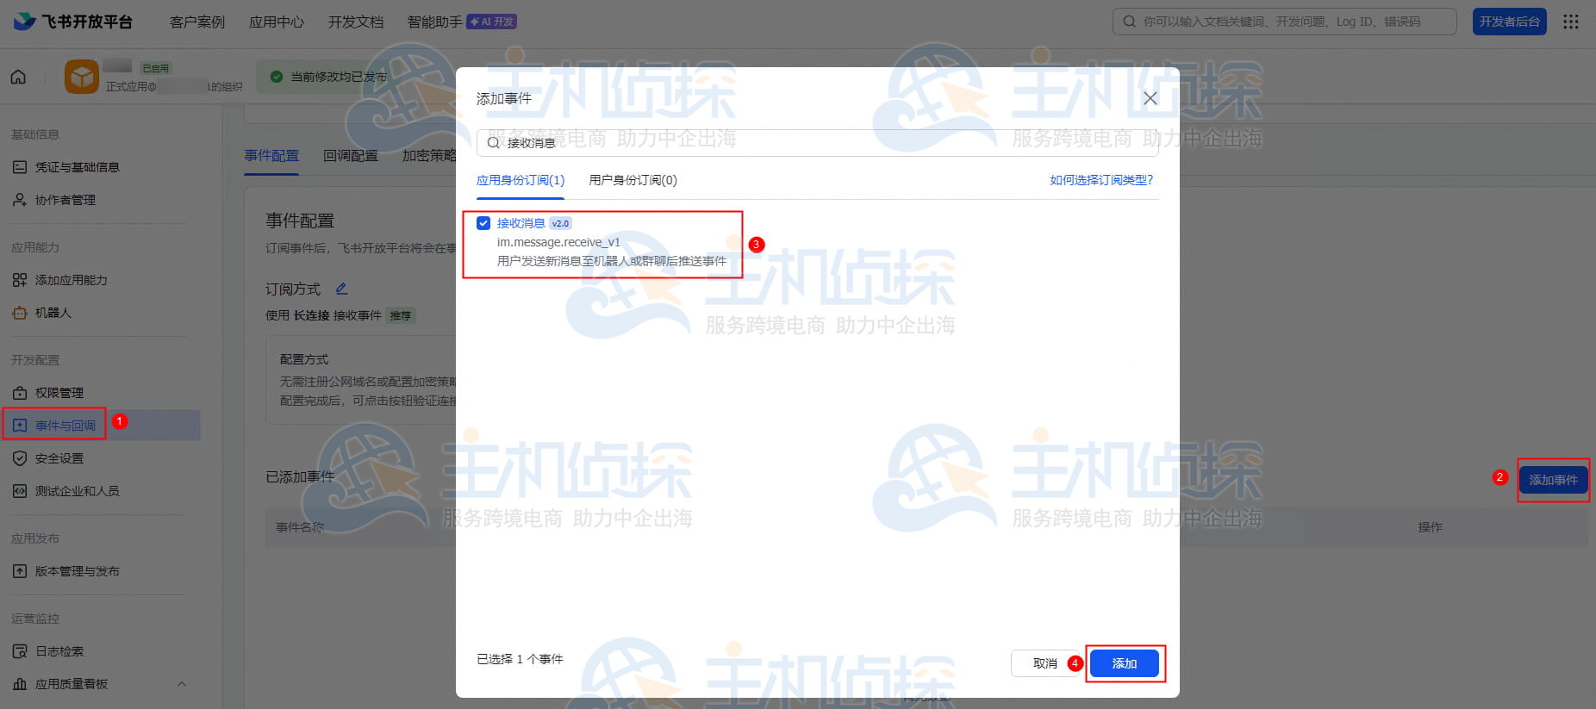Click the orange app cube icon
Screen dimensions: 1596x709
point(82,77)
